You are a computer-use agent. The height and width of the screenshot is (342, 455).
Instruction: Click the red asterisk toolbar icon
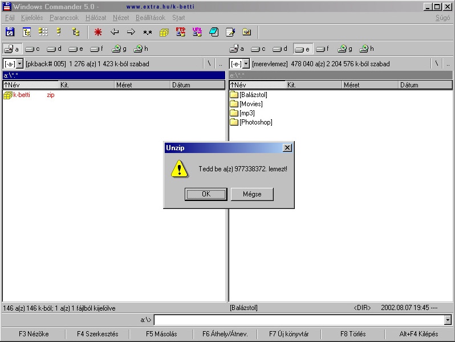click(98, 32)
